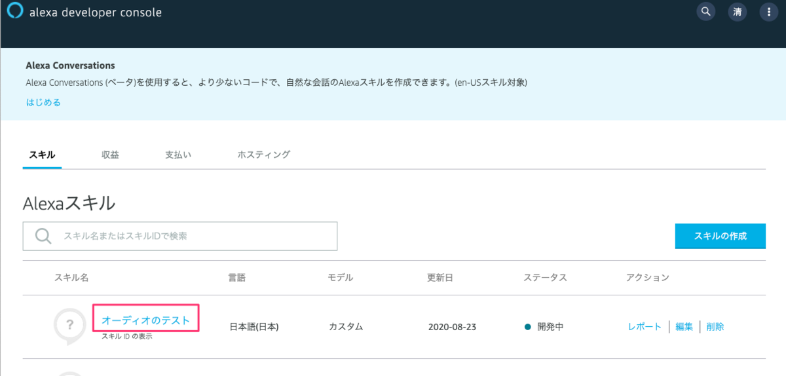Switch to the 収益 tab
786x376 pixels.
110,155
